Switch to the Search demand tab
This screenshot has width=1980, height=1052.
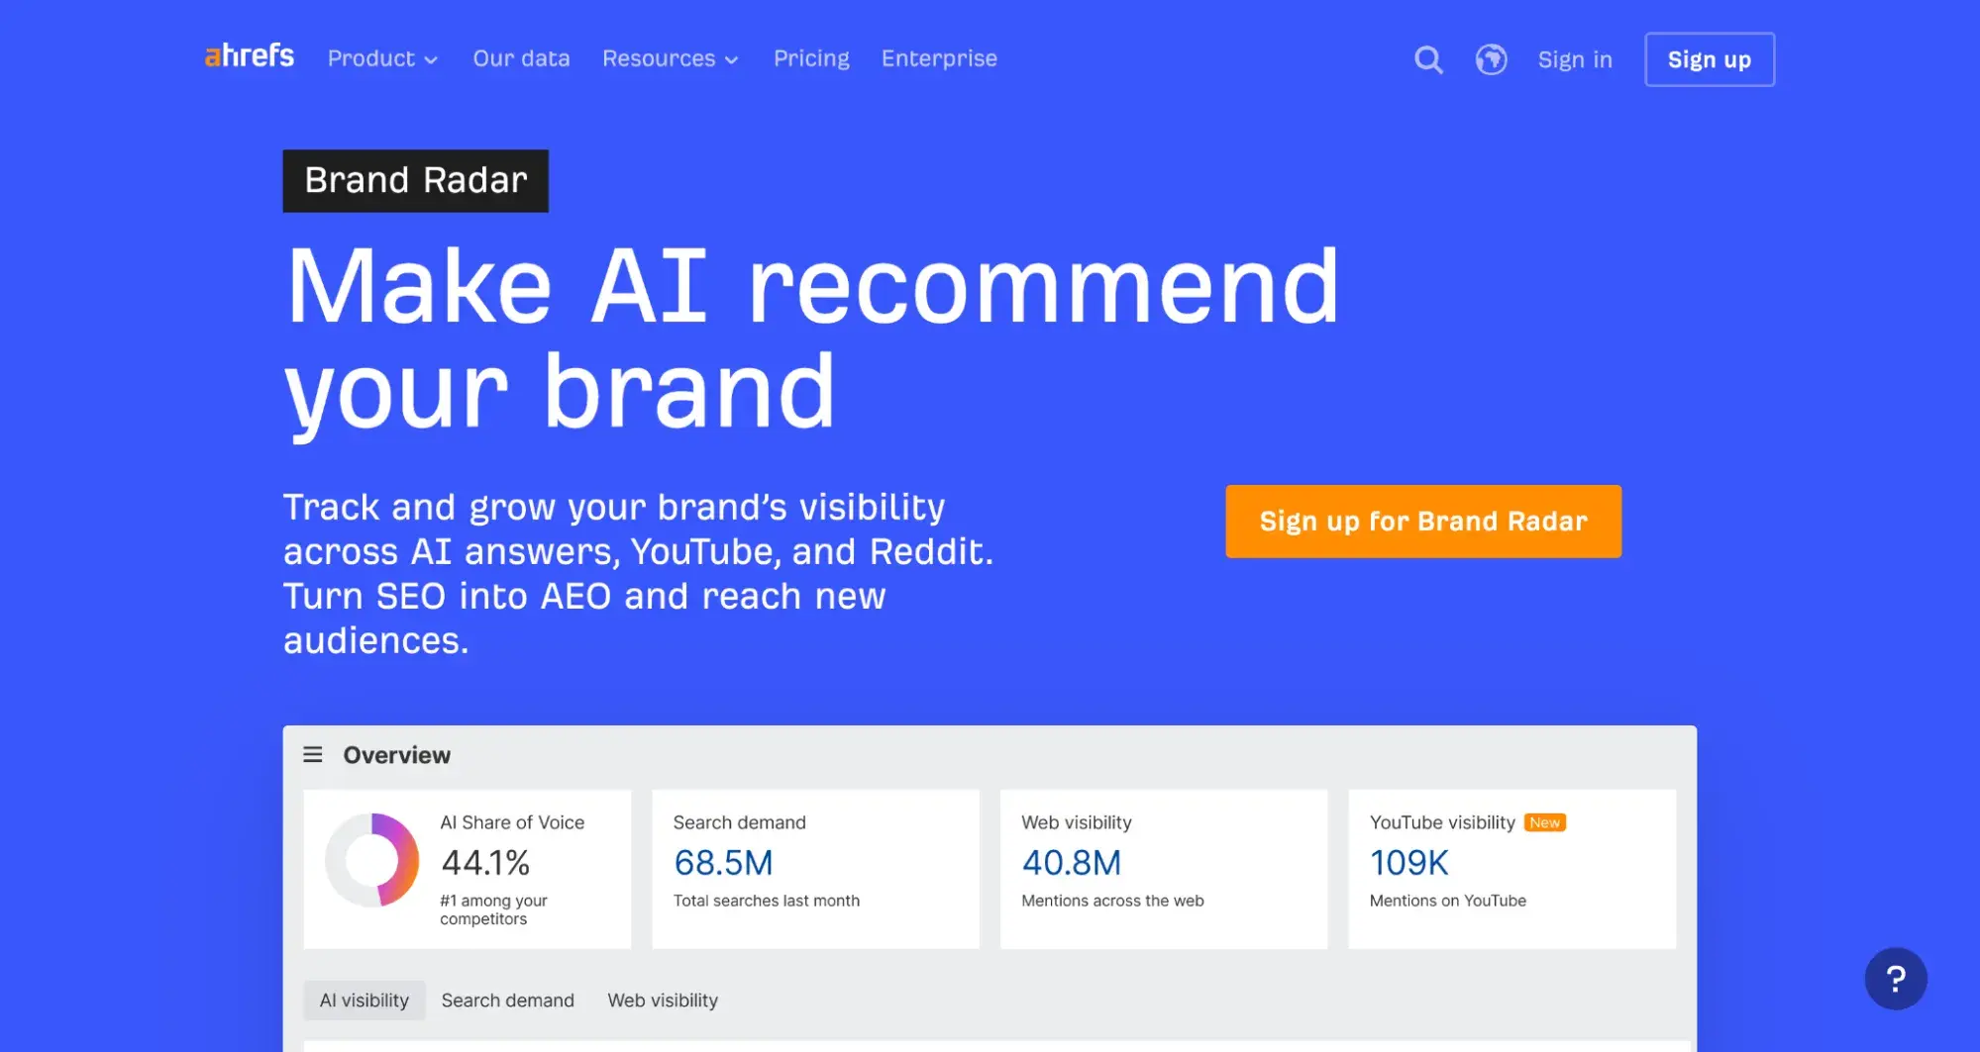pyautogui.click(x=507, y=1001)
